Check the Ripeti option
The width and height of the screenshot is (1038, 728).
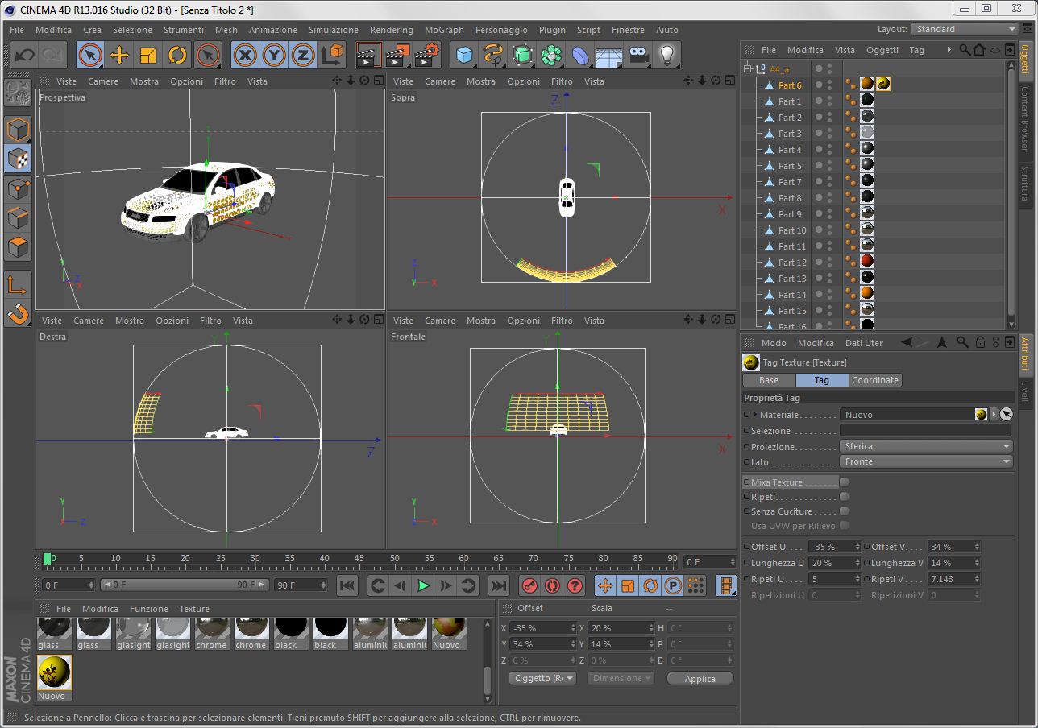[x=844, y=497]
